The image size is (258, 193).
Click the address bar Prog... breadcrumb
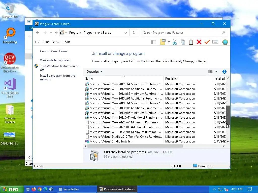click(74, 33)
